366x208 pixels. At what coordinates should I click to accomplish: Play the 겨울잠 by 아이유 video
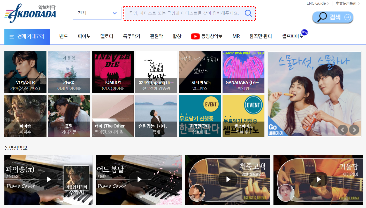pyautogui.click(x=318, y=180)
